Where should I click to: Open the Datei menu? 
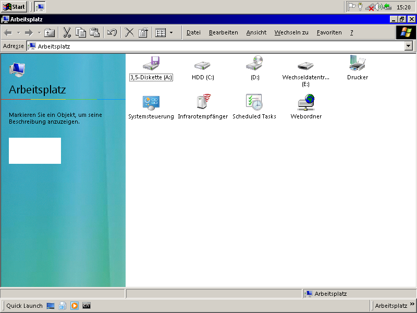pos(193,32)
